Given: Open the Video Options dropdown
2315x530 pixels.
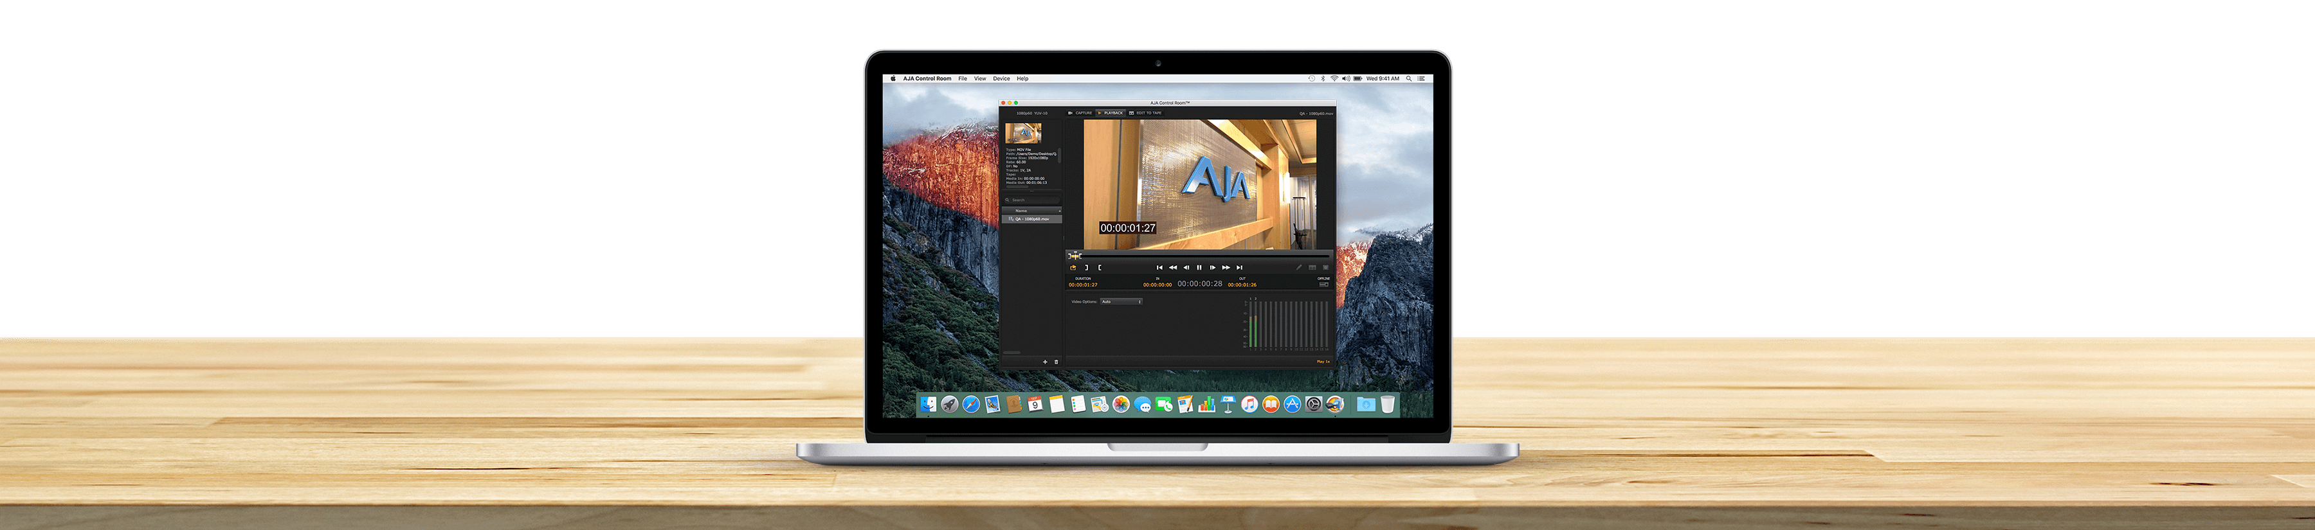Looking at the screenshot, I should click(x=1121, y=302).
